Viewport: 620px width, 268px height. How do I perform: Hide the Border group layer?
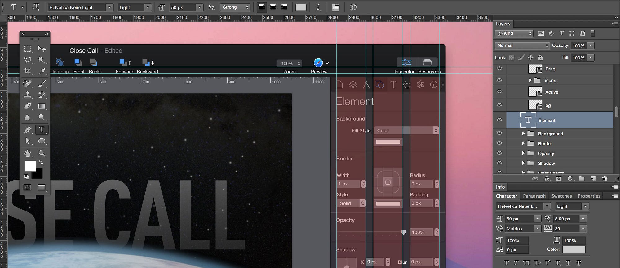(499, 143)
